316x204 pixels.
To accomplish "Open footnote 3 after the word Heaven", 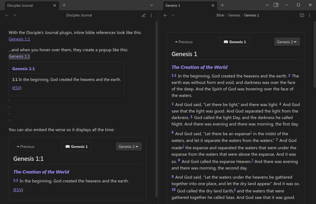I will click(252, 160).
